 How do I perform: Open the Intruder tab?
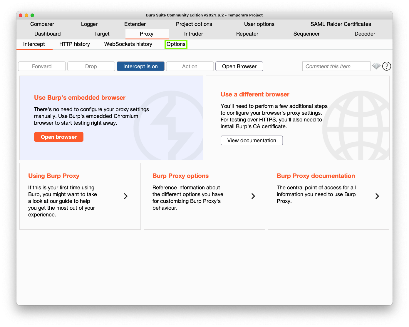[194, 34]
